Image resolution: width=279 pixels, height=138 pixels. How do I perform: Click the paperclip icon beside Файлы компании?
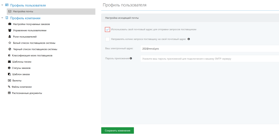point(9,87)
